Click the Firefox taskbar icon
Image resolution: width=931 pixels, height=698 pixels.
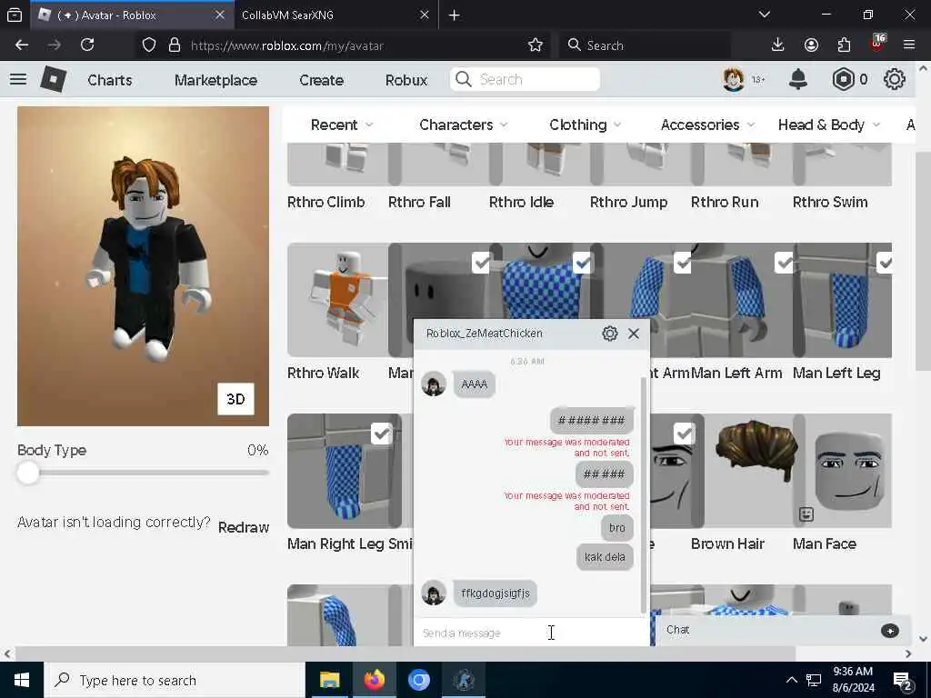[374, 680]
